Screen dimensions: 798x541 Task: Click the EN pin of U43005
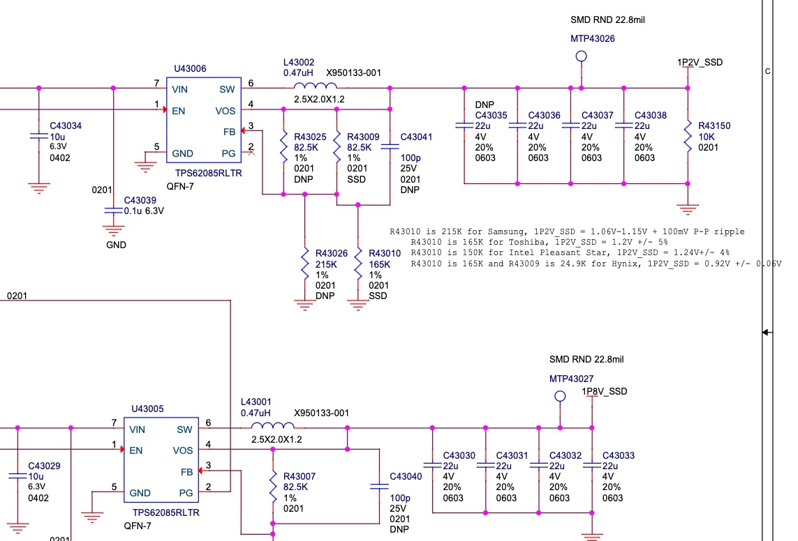point(136,450)
